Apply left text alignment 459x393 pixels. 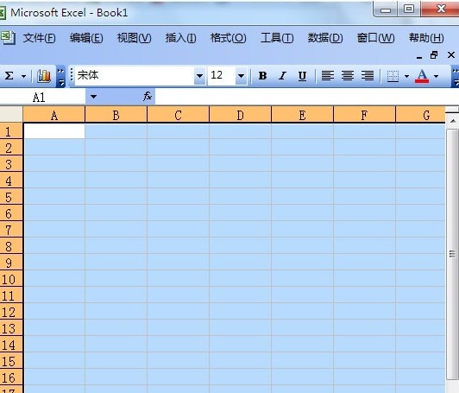point(328,76)
